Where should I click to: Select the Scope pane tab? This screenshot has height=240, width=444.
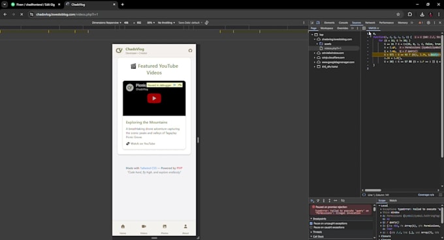(382, 201)
